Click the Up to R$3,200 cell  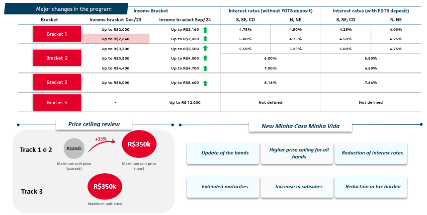[115, 49]
